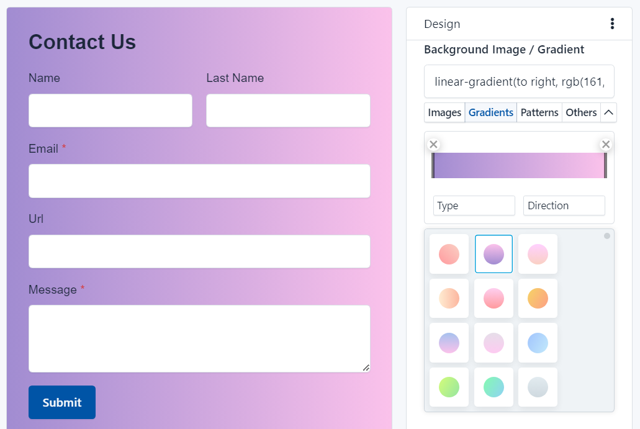
Task: Open the Design panel three-dot menu
Action: (612, 24)
